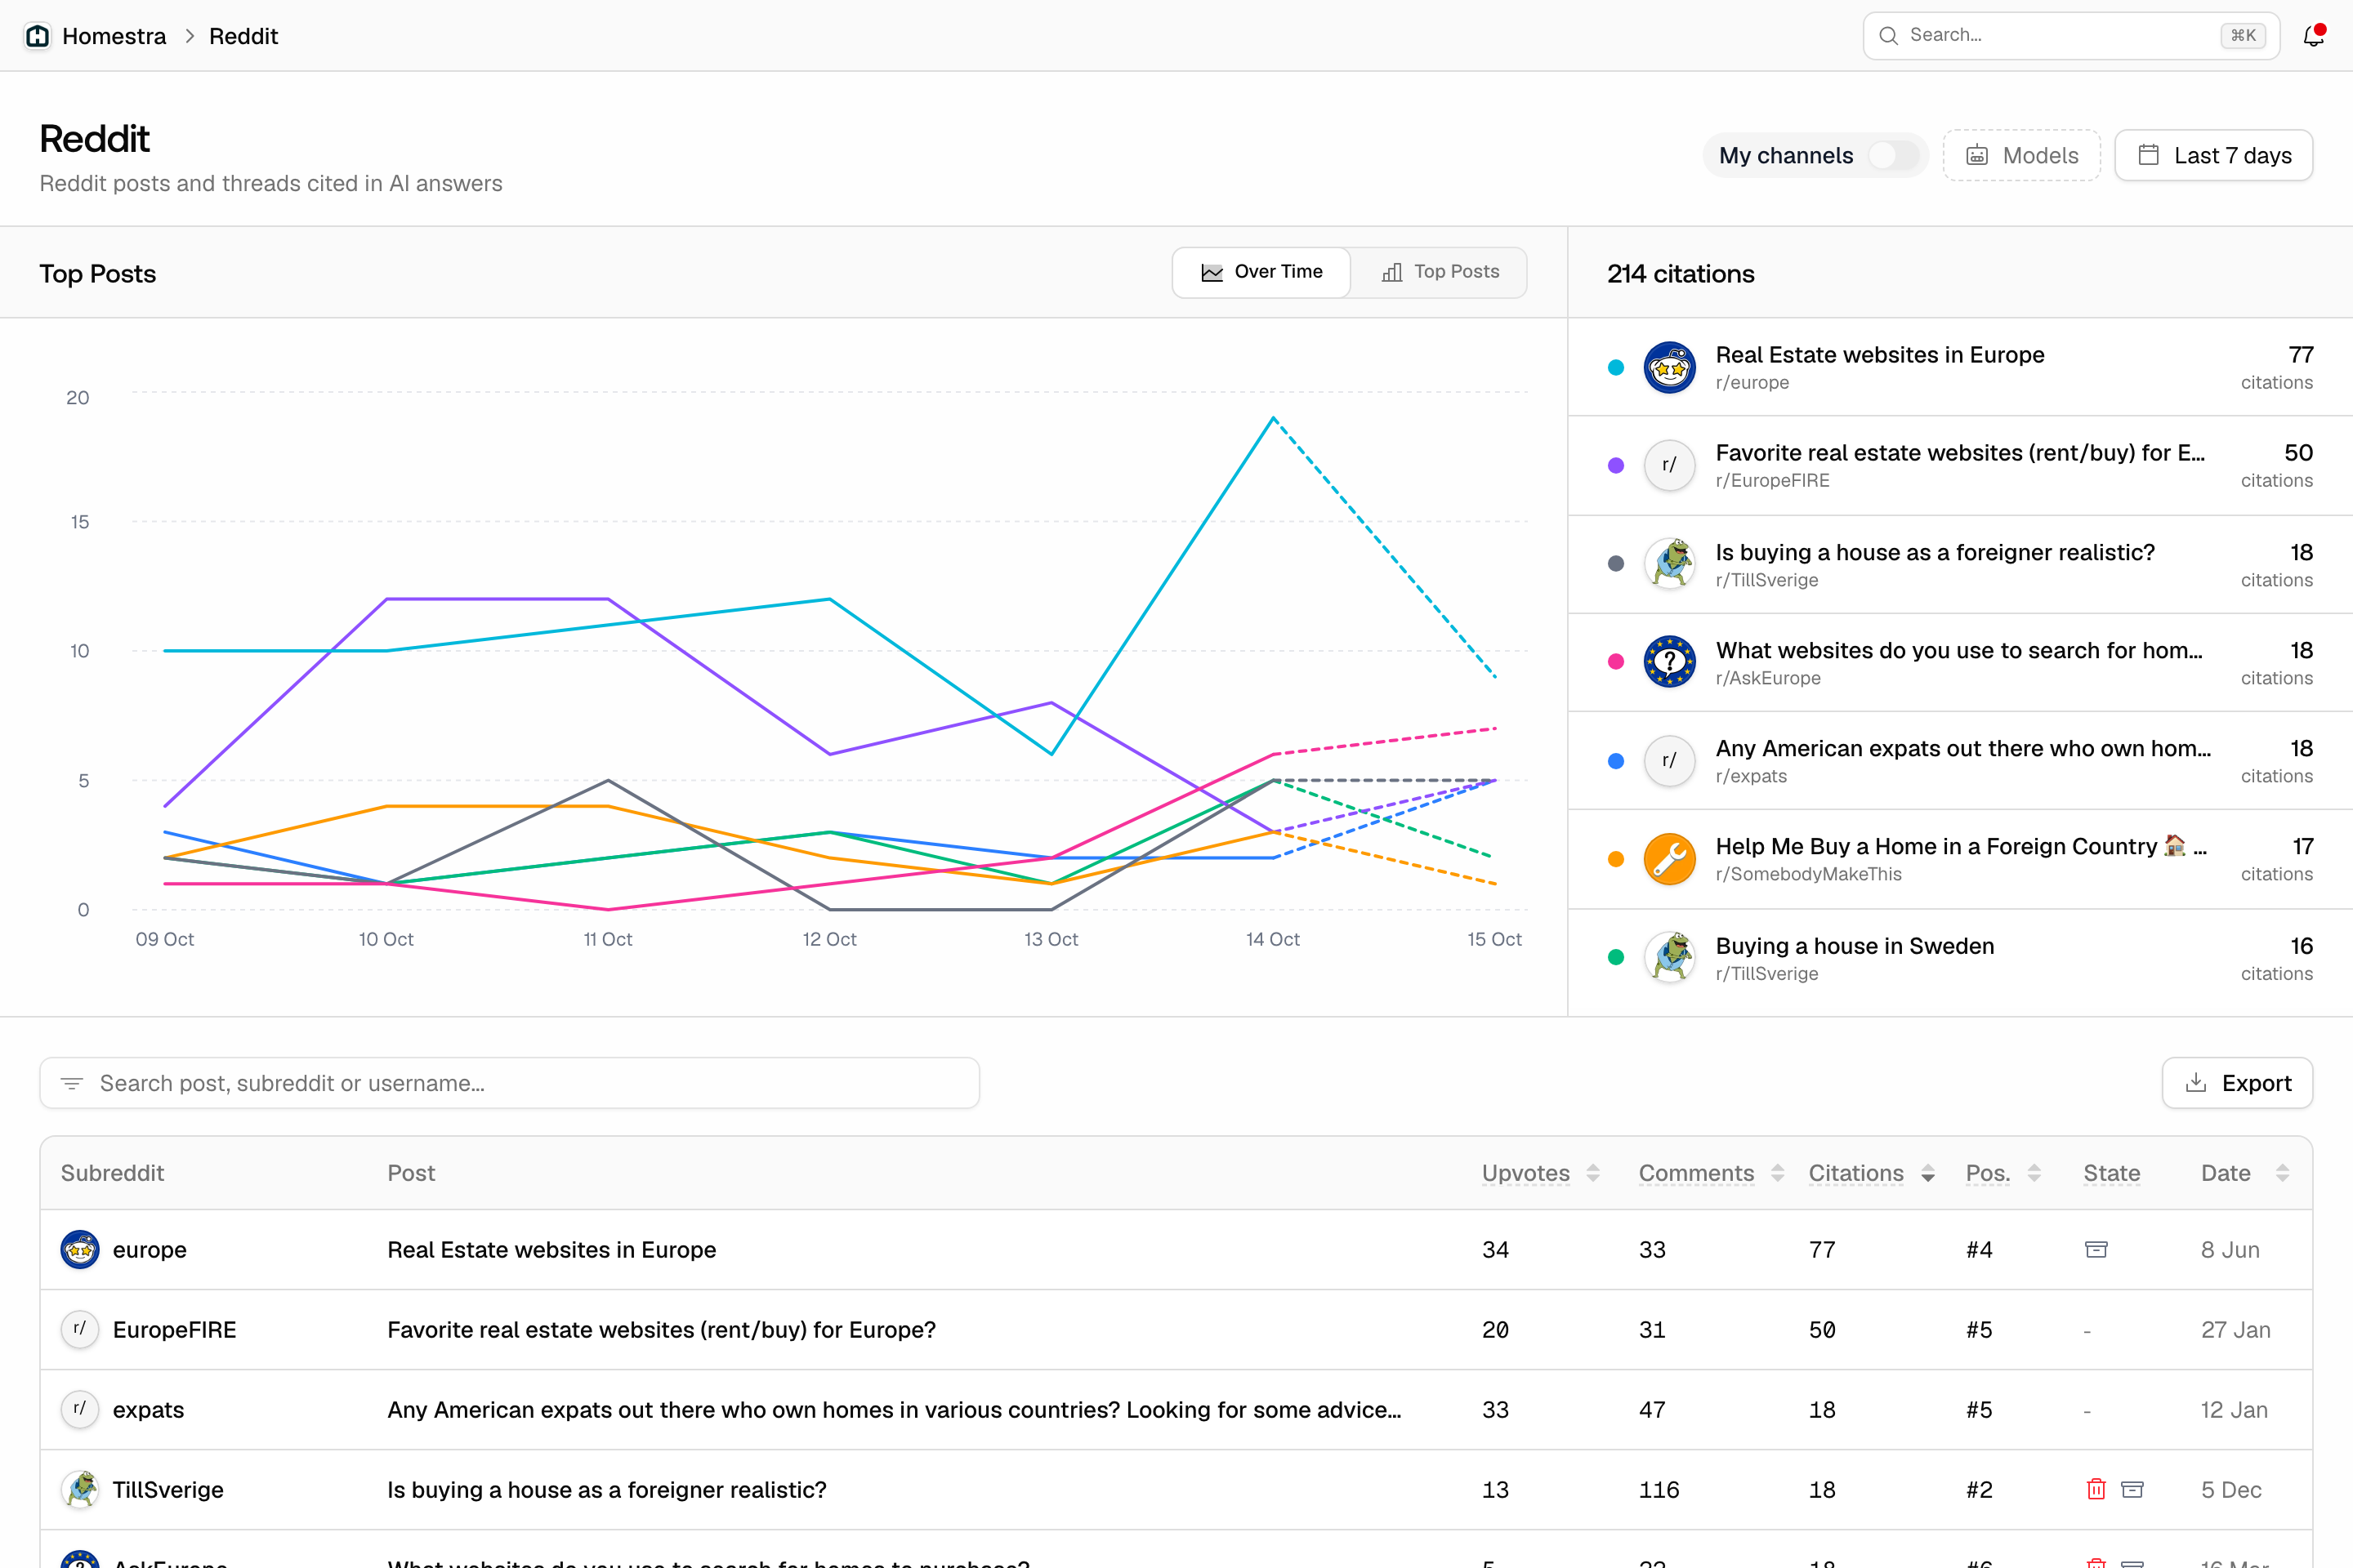Click the europe subreddit avatar in the table
Screen dimensions: 2353x1568
tap(80, 1249)
